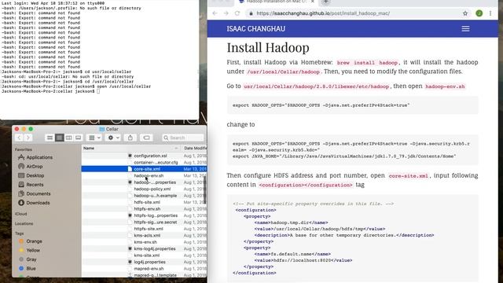Click the browser address bar URL
Image resolution: width=503 pixels, height=283 pixels.
point(323,13)
